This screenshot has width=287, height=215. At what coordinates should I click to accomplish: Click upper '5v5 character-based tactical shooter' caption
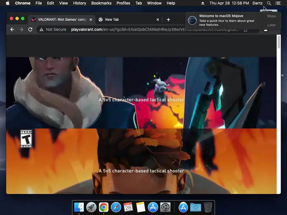point(141,100)
